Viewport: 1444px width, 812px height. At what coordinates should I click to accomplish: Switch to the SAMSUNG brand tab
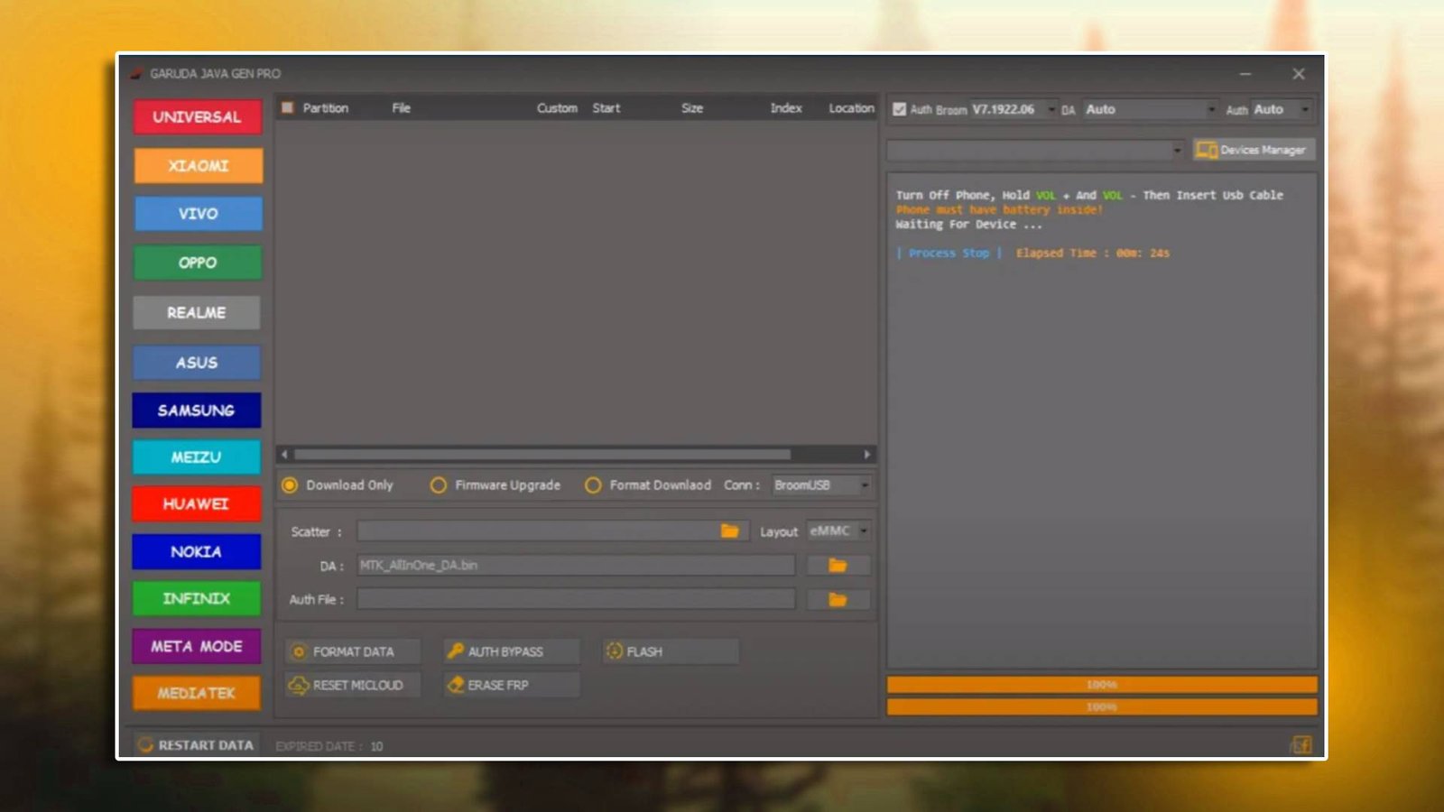point(197,411)
